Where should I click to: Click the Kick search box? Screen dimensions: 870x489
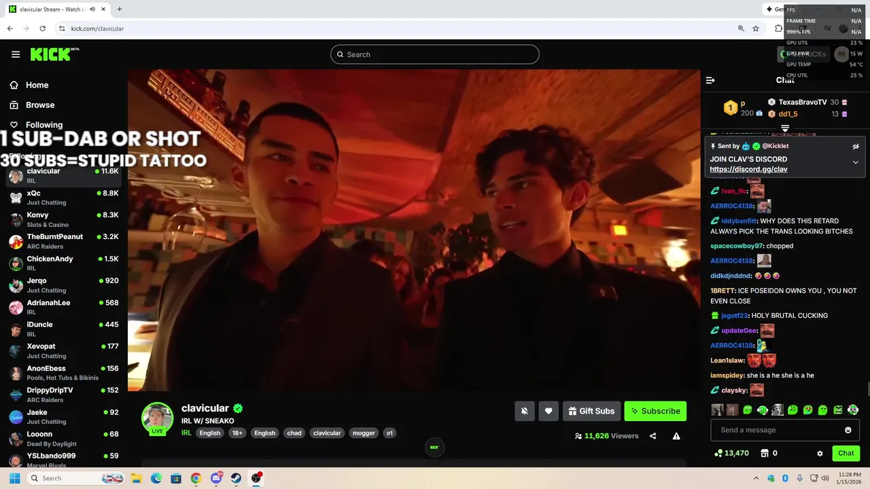point(435,54)
